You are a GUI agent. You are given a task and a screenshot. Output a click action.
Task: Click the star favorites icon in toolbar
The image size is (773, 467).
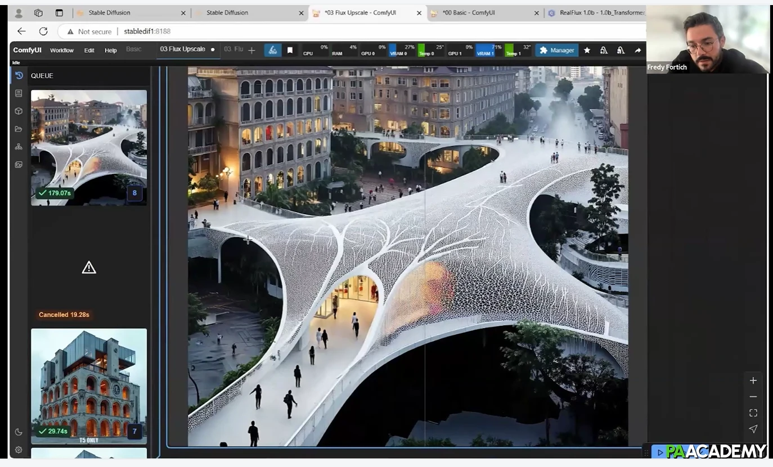(x=587, y=50)
